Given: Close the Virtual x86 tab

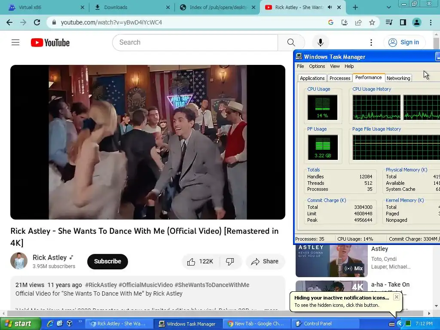Looking at the screenshot, I should pyautogui.click(x=82, y=7).
